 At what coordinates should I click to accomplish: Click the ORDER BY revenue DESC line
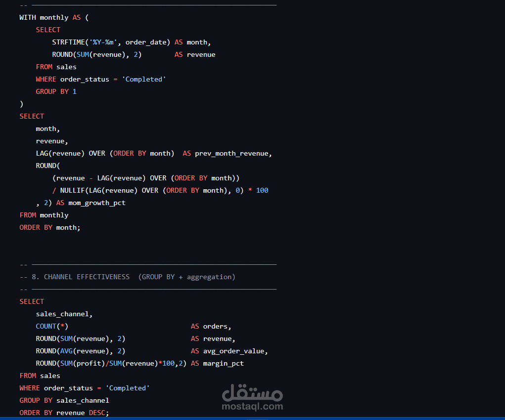[64, 413]
